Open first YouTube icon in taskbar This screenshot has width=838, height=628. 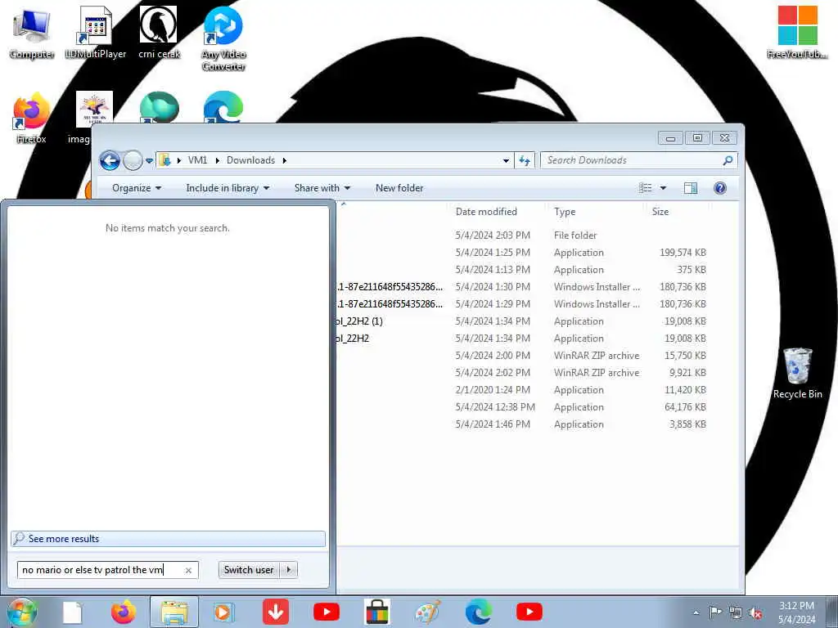click(x=326, y=612)
